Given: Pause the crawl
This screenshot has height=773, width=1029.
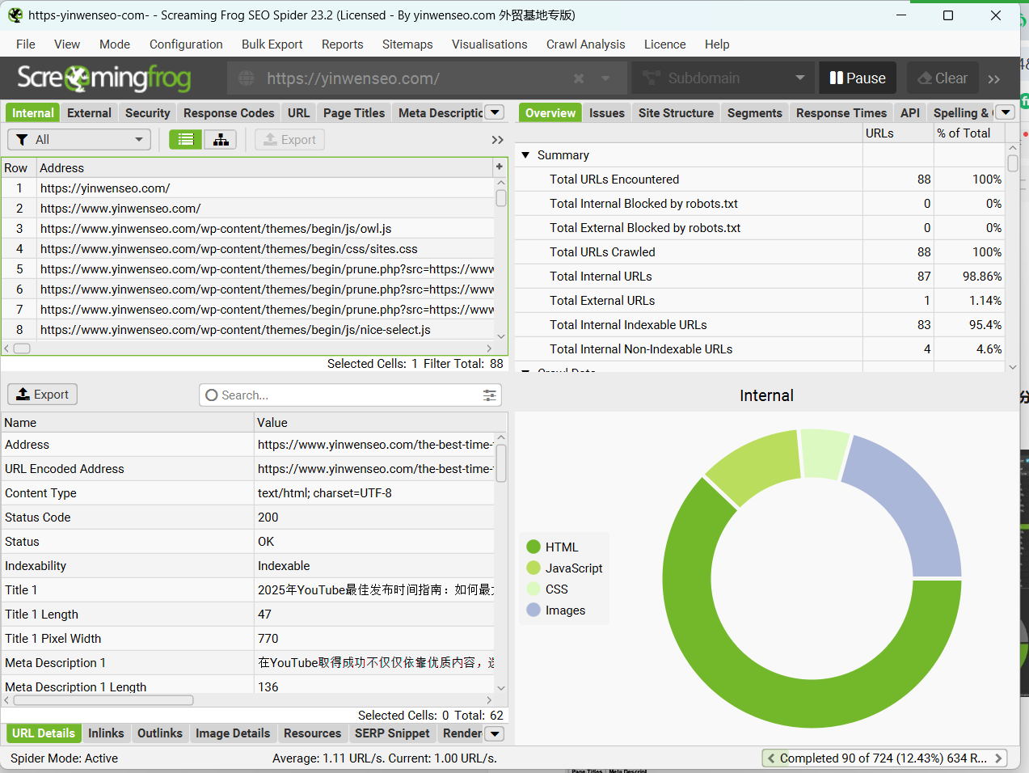Looking at the screenshot, I should tap(858, 78).
